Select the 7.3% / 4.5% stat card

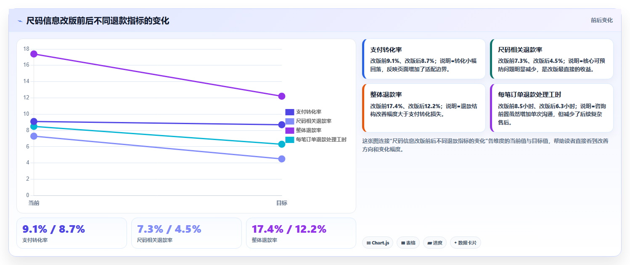pos(186,233)
